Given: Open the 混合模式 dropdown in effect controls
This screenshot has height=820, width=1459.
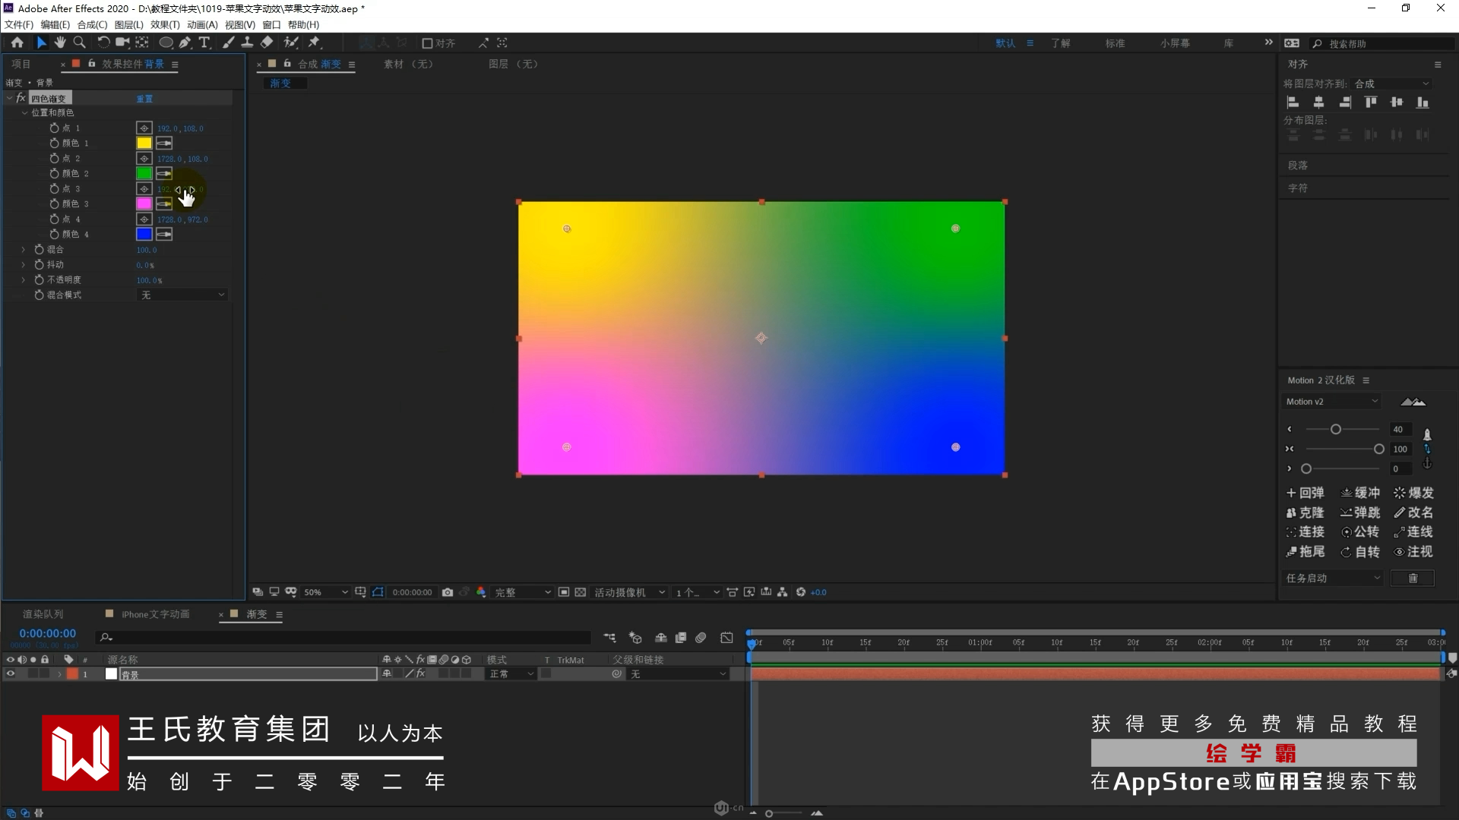Looking at the screenshot, I should [182, 295].
